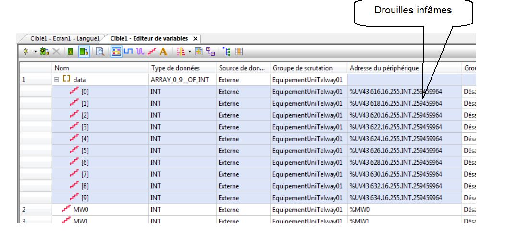Click the all-types grid filter icon

pyautogui.click(x=116, y=51)
